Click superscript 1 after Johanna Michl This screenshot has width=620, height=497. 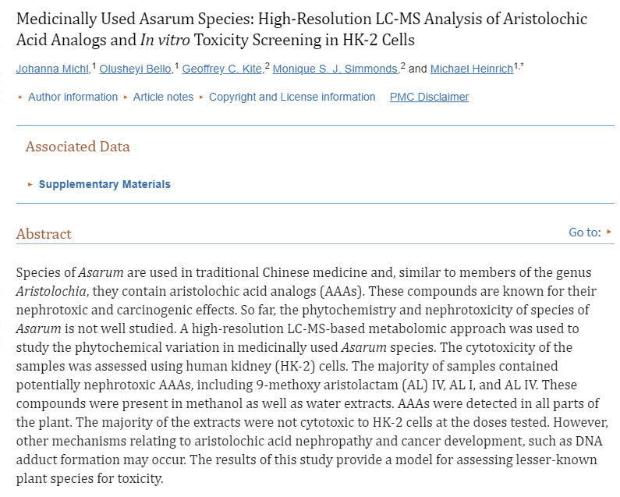[x=94, y=66]
